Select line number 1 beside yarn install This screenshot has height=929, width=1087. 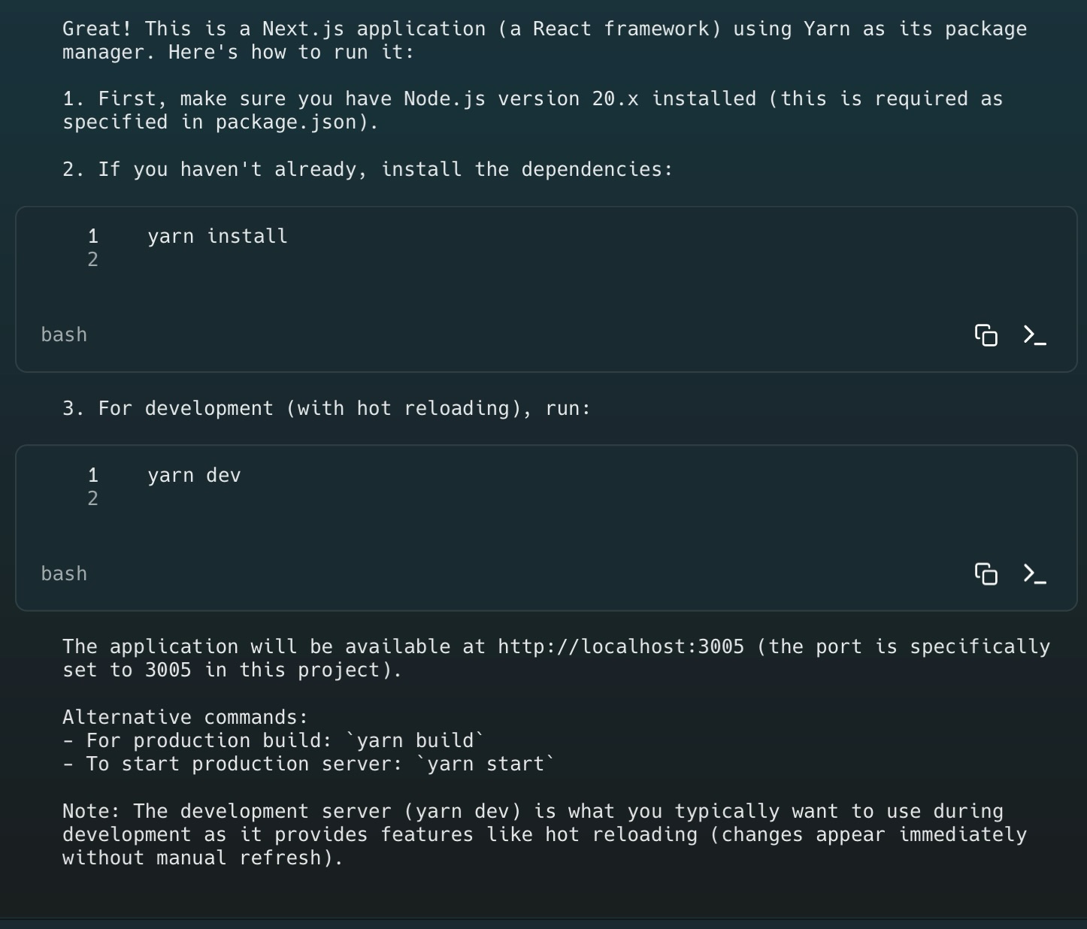(x=92, y=237)
